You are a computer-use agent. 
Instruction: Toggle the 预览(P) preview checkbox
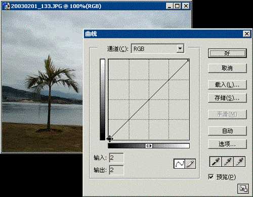coord(211,177)
